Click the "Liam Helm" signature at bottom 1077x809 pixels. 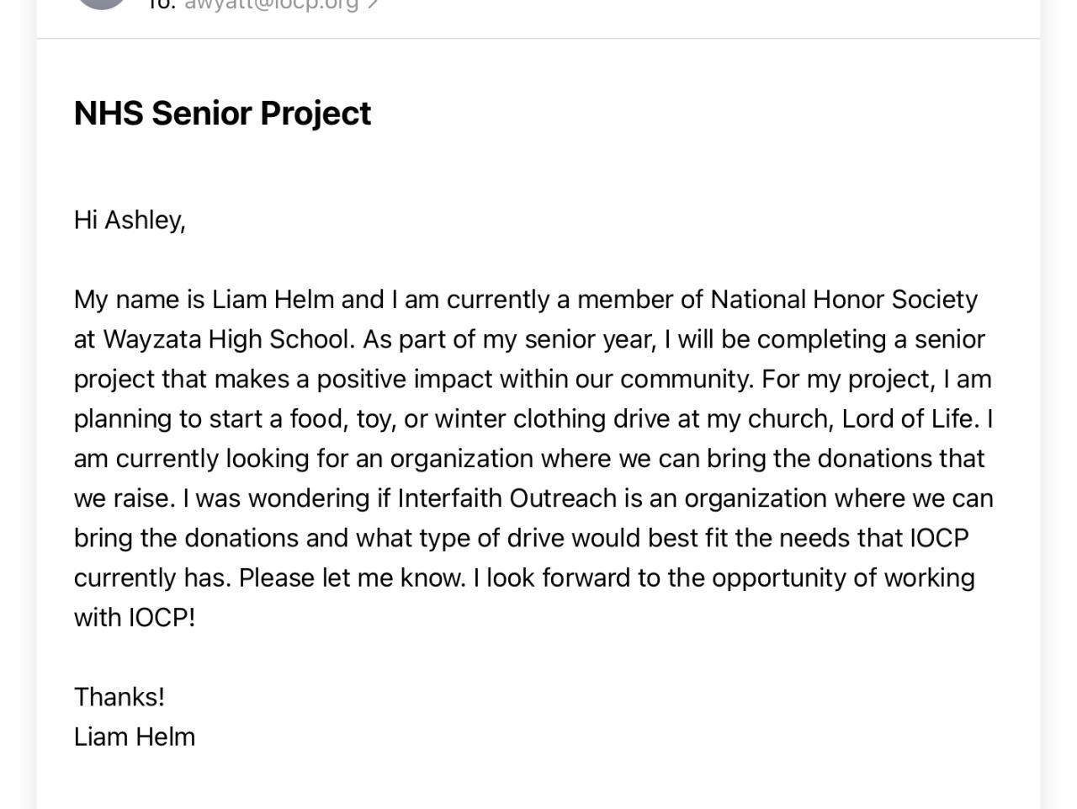(135, 737)
